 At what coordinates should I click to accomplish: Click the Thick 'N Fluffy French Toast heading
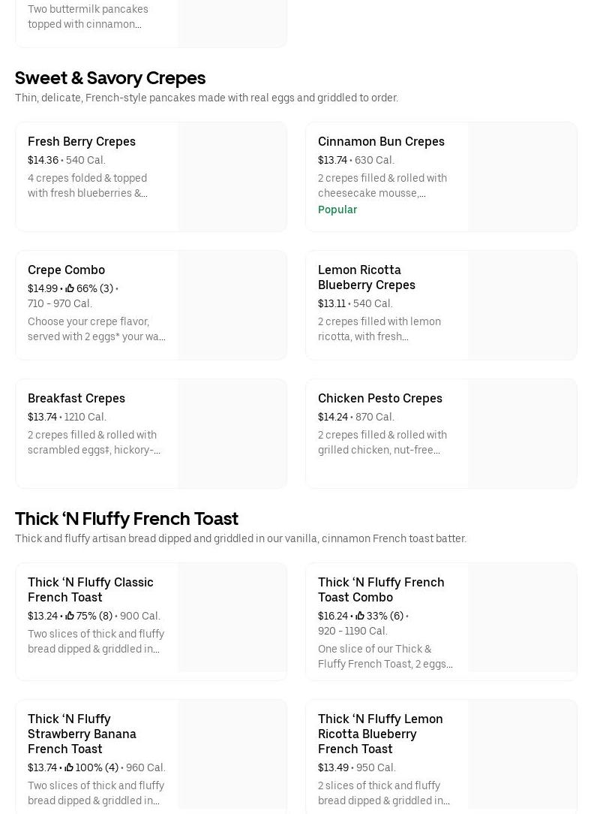pos(127,519)
